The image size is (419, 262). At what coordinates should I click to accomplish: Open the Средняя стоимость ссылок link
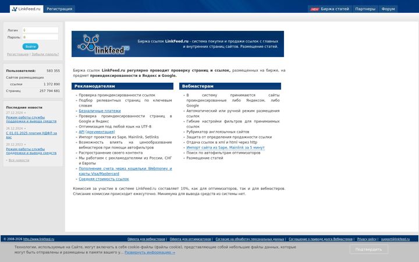click(x=104, y=179)
